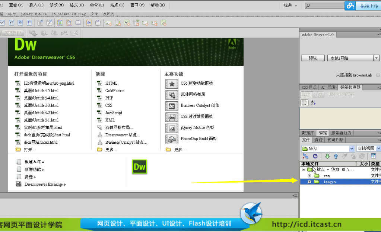Open the 快速入门 link
The image size is (381, 232).
point(34,162)
